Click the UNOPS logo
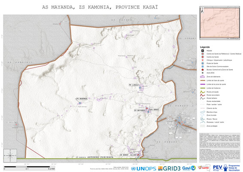Screen dimensions: 243x172 [143, 169]
